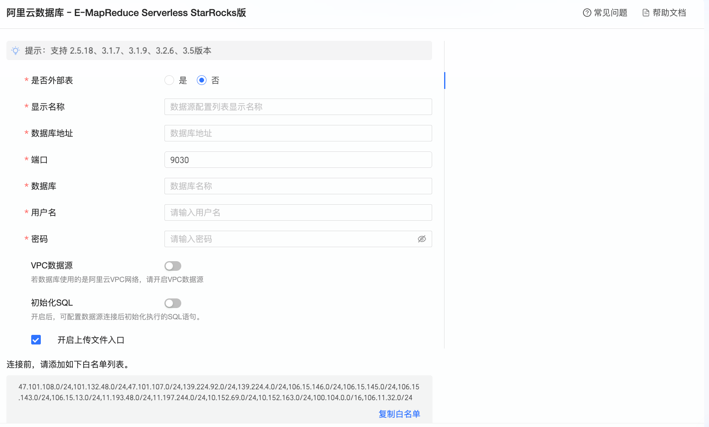The width and height of the screenshot is (709, 427).
Task: Click the lightbulb tip icon
Action: 16,50
